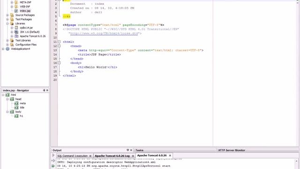
Task: Click the second arrow icon in Output sidebar
Action: click(53, 161)
